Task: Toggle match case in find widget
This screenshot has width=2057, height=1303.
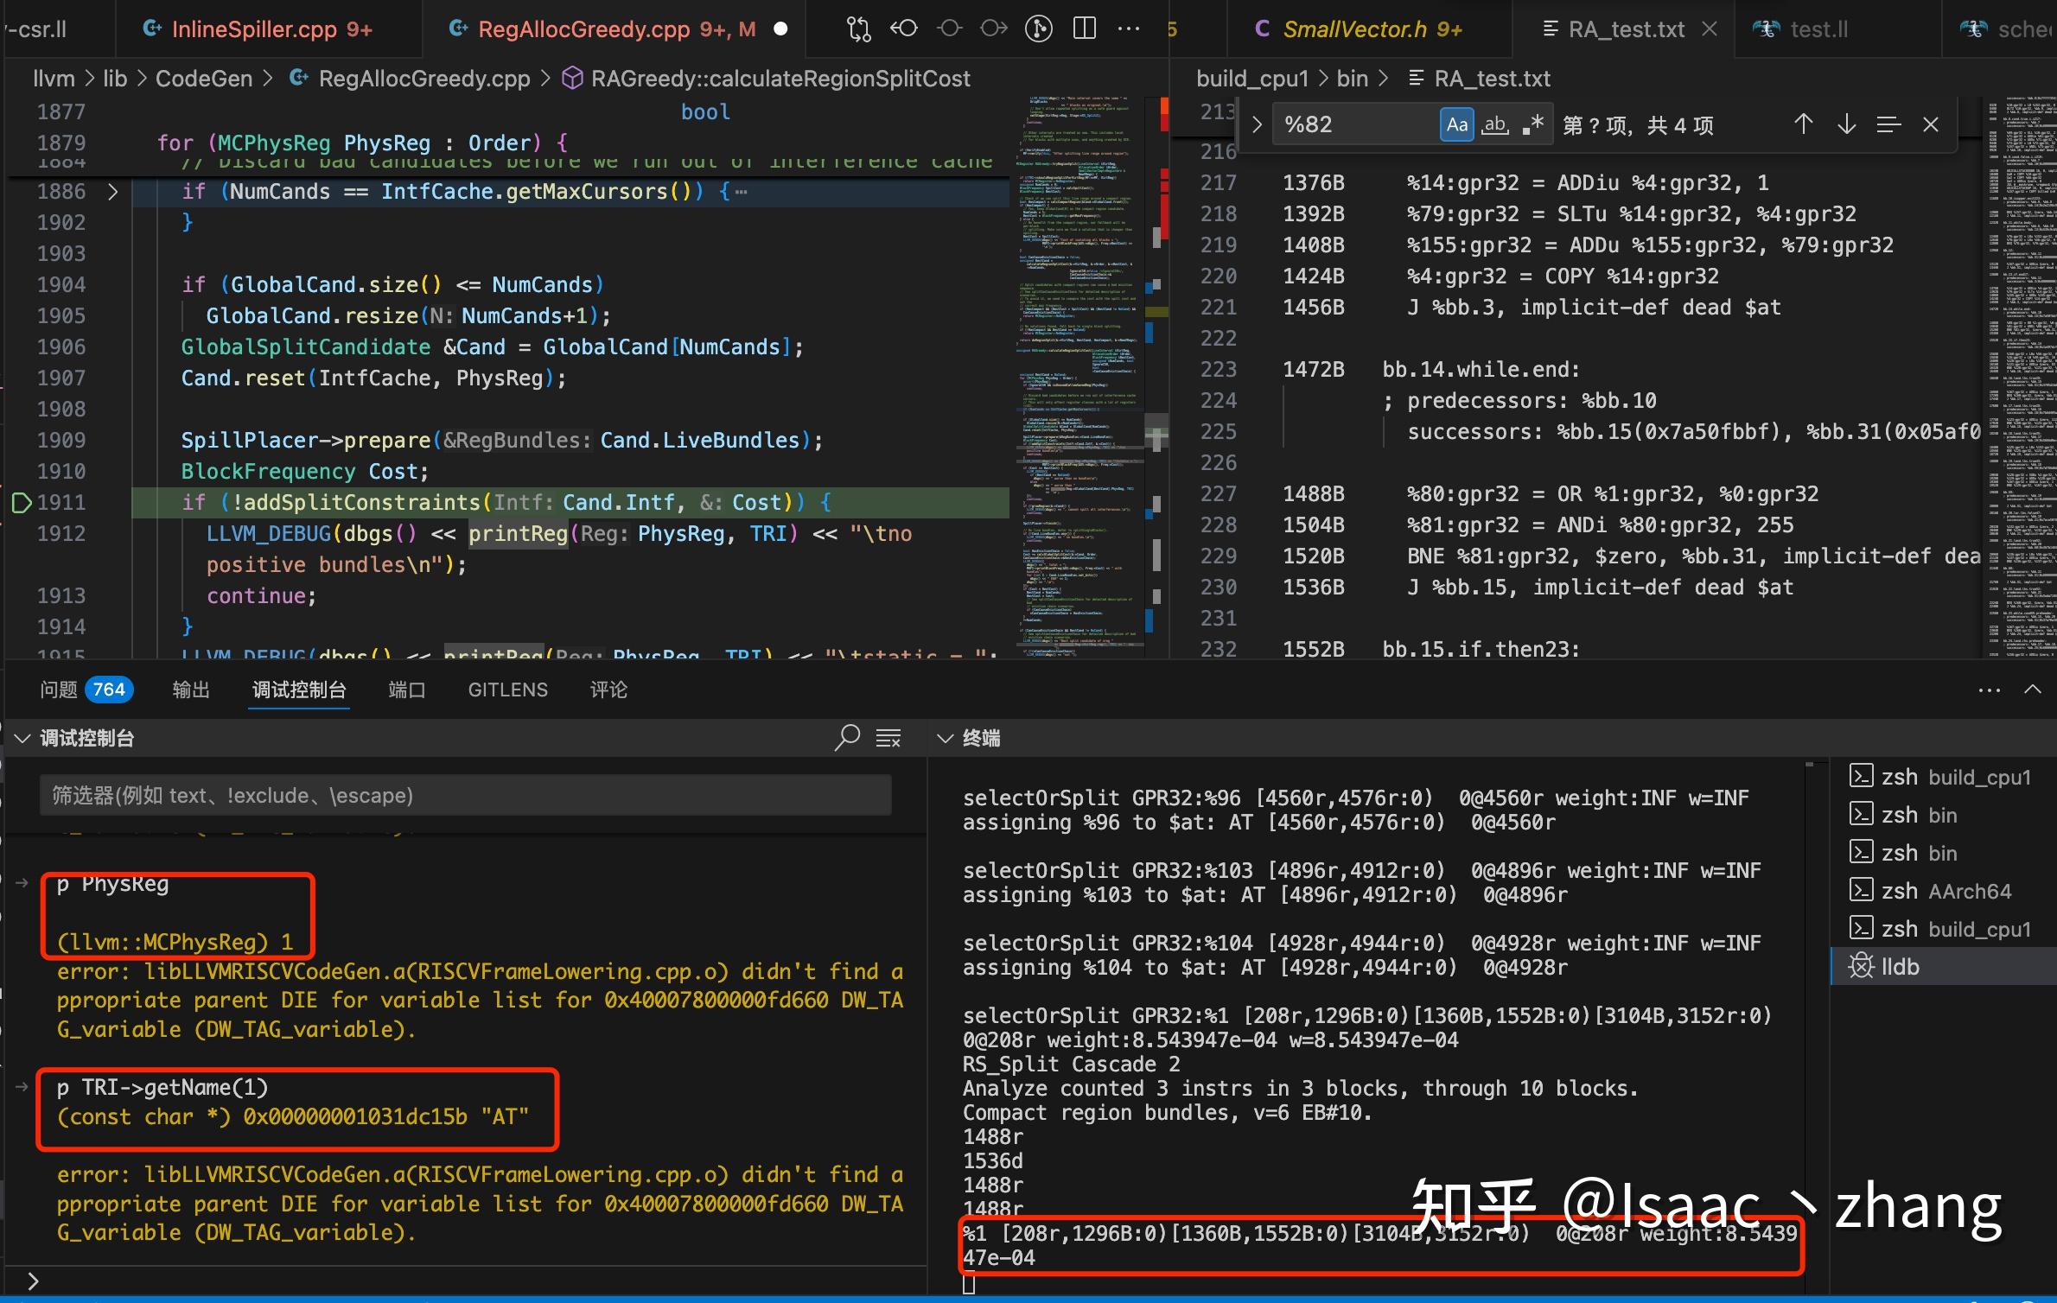Action: (x=1456, y=124)
